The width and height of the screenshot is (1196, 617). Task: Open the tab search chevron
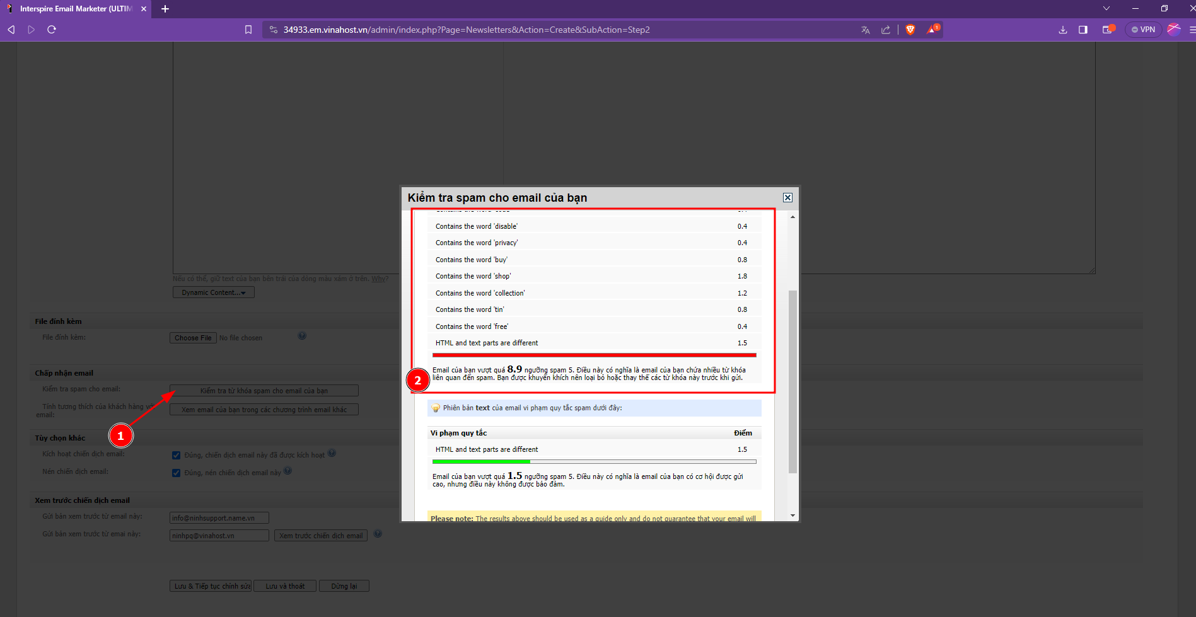click(x=1106, y=9)
